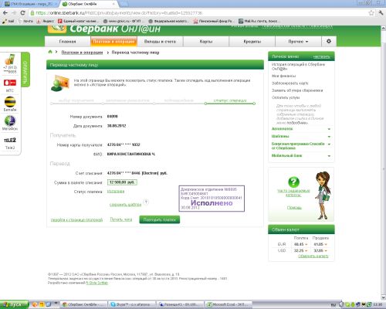This screenshot has width=386, height=309.
Task: Open Часто задаваемые вопросы link
Action: (x=293, y=193)
